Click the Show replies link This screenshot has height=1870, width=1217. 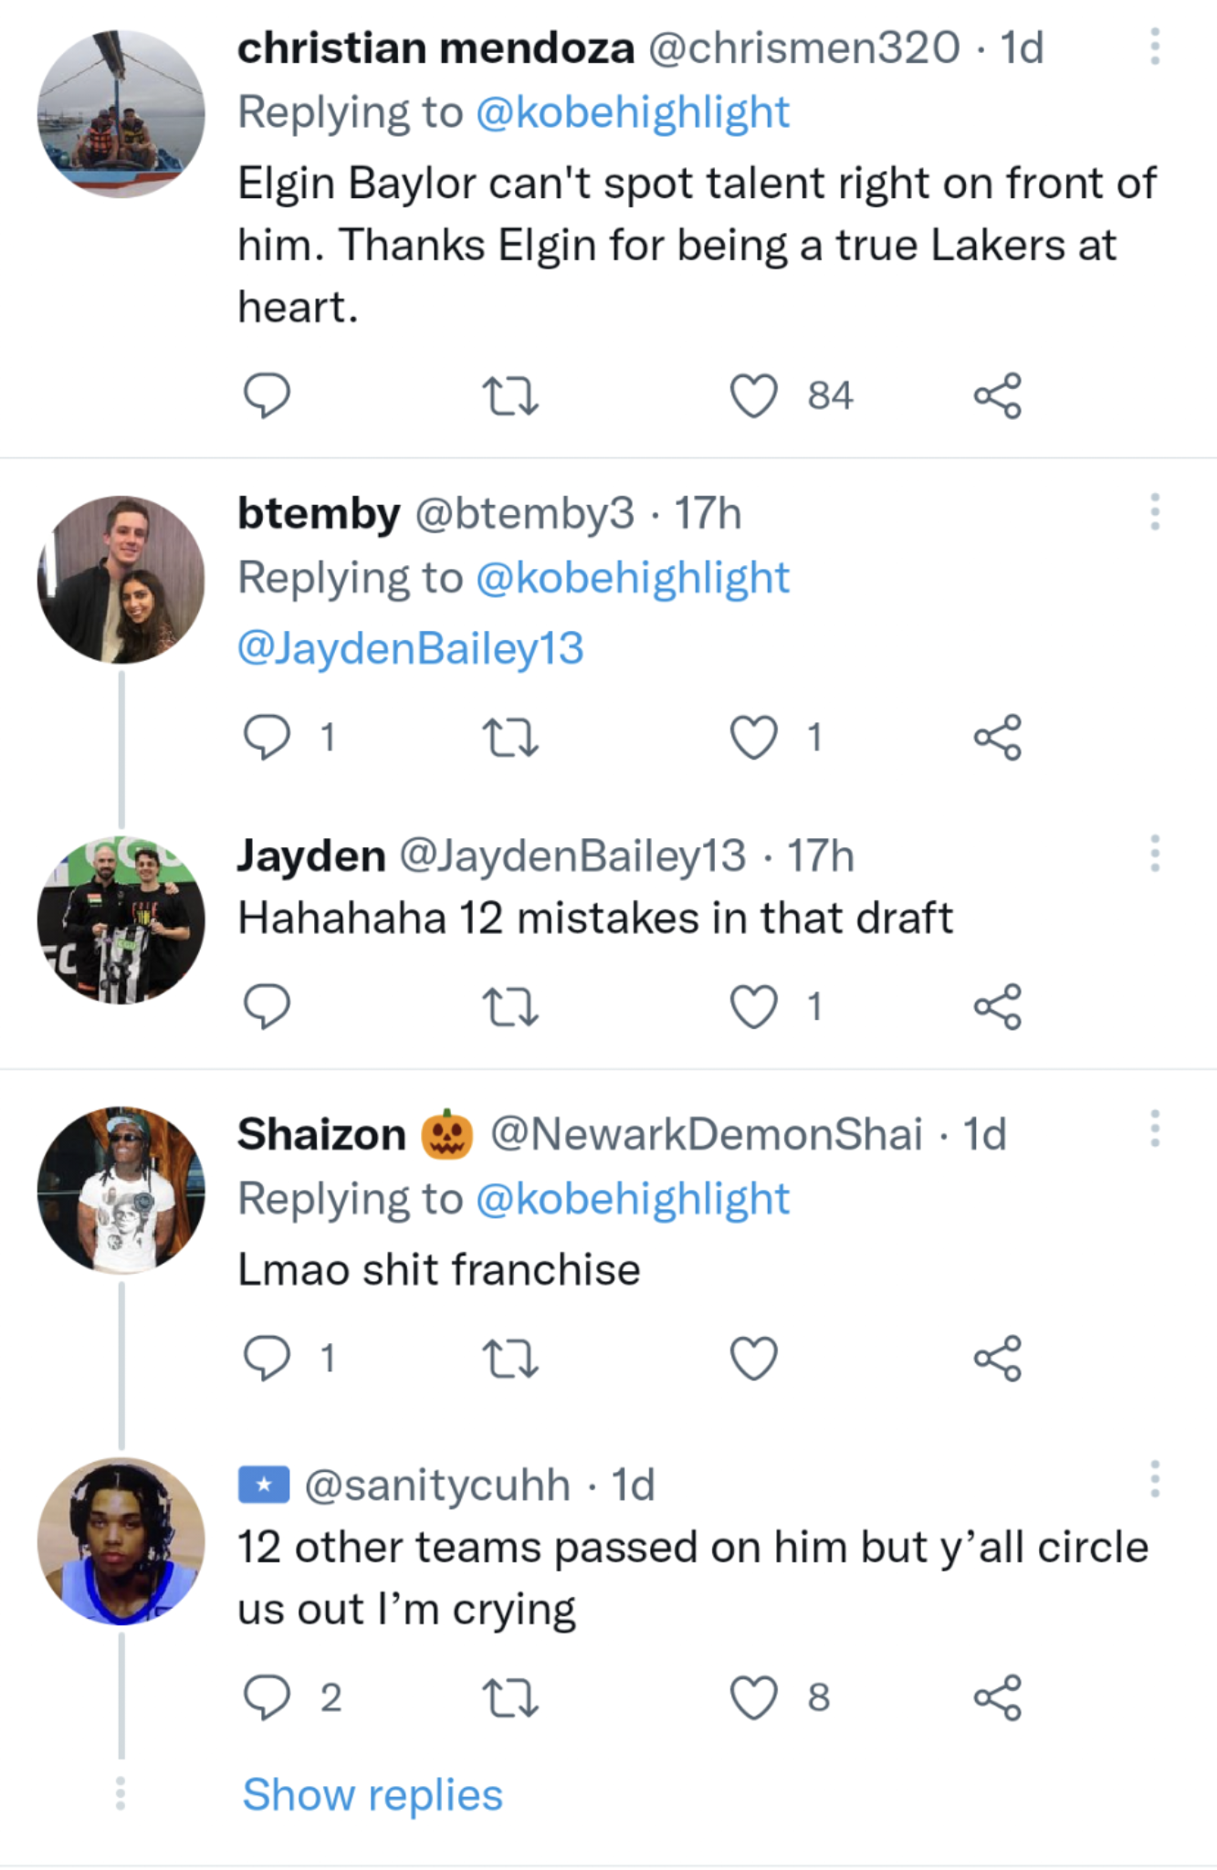[x=372, y=1795]
